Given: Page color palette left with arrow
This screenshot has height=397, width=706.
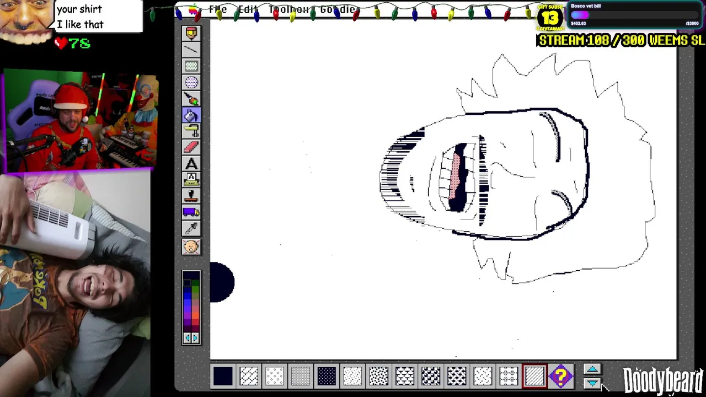Looking at the screenshot, I should click(188, 338).
